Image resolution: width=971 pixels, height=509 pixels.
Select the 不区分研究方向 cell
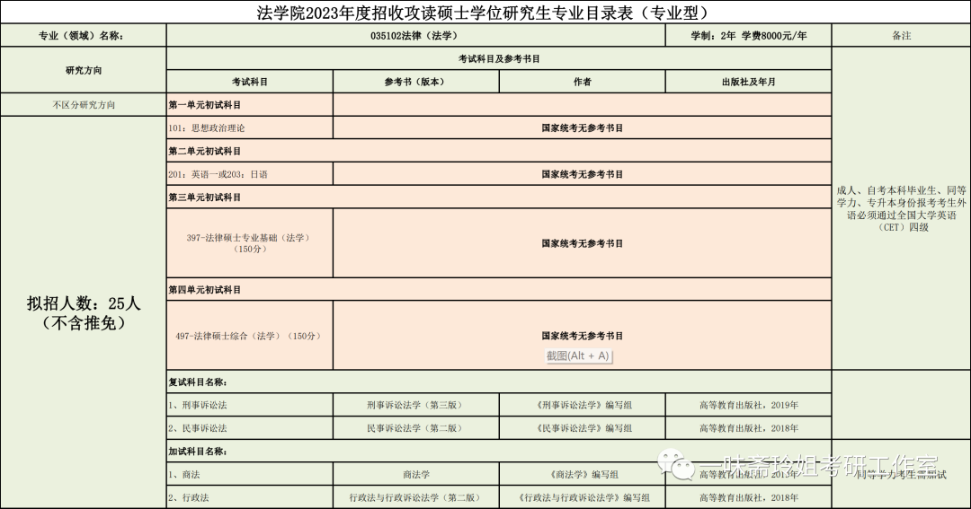point(83,105)
